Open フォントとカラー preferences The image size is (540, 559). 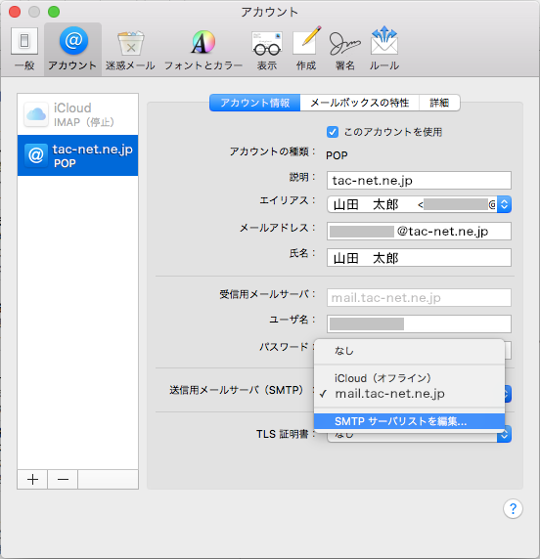(x=203, y=49)
